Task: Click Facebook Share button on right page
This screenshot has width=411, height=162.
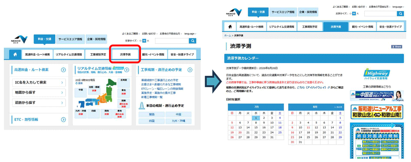Action: [397, 47]
